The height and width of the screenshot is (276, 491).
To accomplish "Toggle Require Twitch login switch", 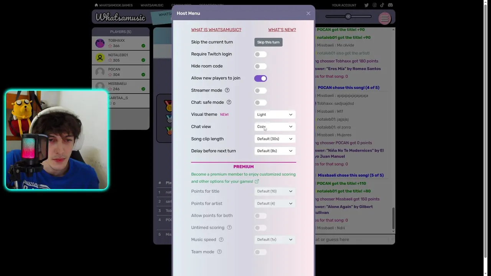I will (260, 54).
